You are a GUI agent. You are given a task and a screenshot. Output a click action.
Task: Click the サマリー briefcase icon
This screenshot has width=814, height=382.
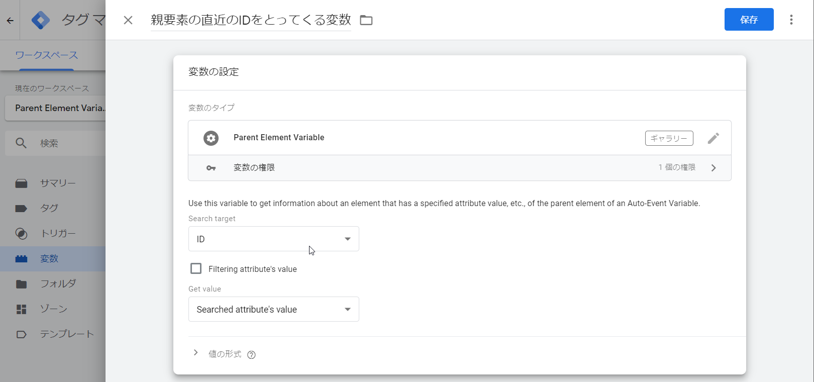coord(21,183)
